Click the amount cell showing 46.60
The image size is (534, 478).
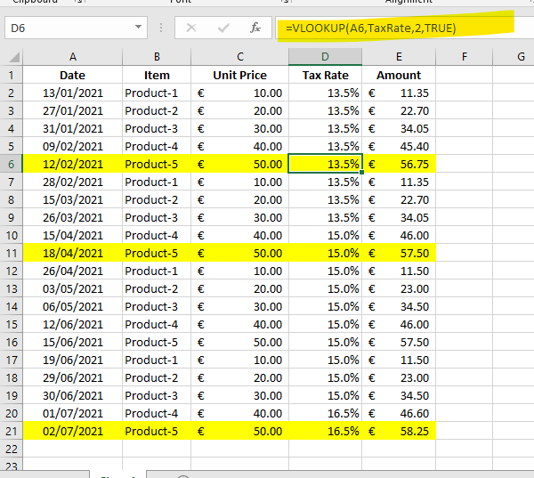(x=399, y=413)
